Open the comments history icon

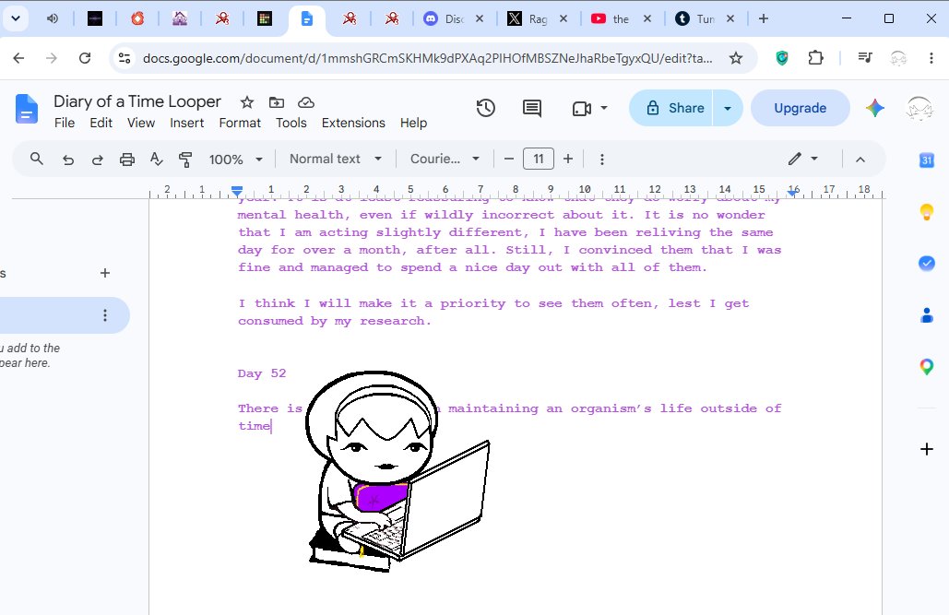tap(532, 109)
